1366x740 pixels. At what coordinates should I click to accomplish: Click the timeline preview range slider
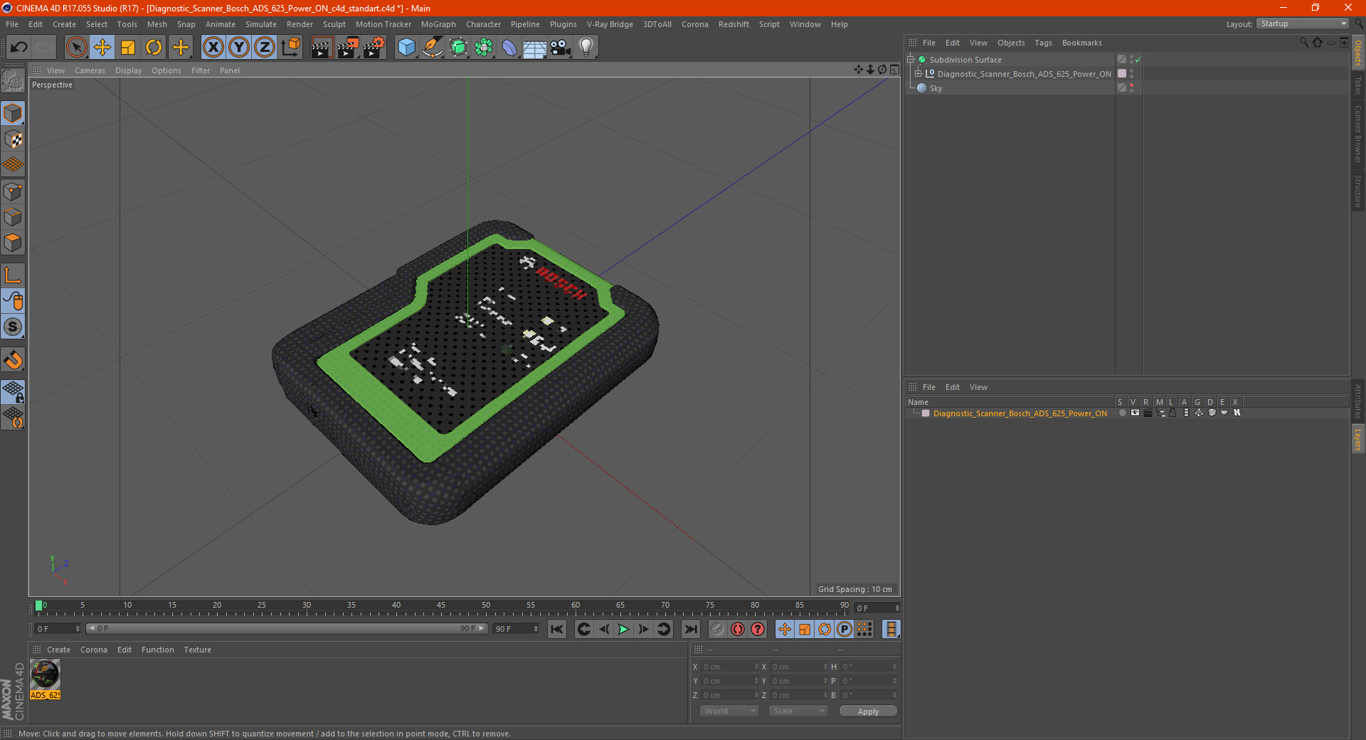pyautogui.click(x=286, y=629)
